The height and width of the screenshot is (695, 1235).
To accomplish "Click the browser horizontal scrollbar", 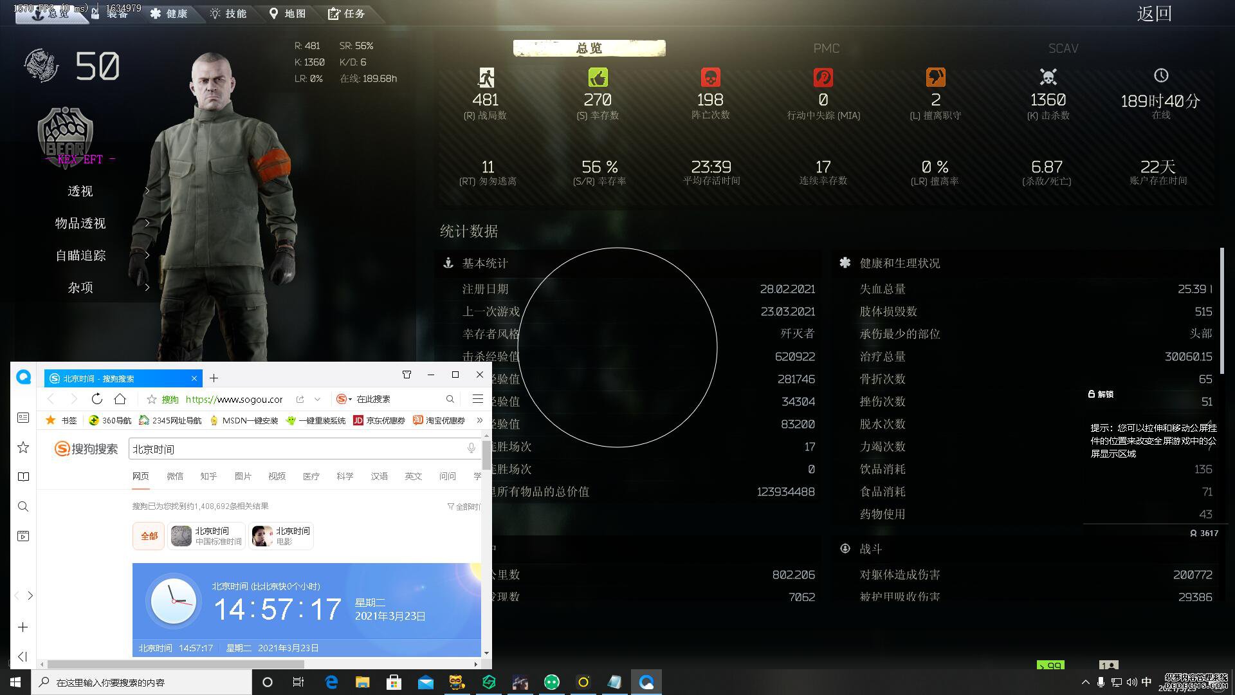I will click(175, 664).
